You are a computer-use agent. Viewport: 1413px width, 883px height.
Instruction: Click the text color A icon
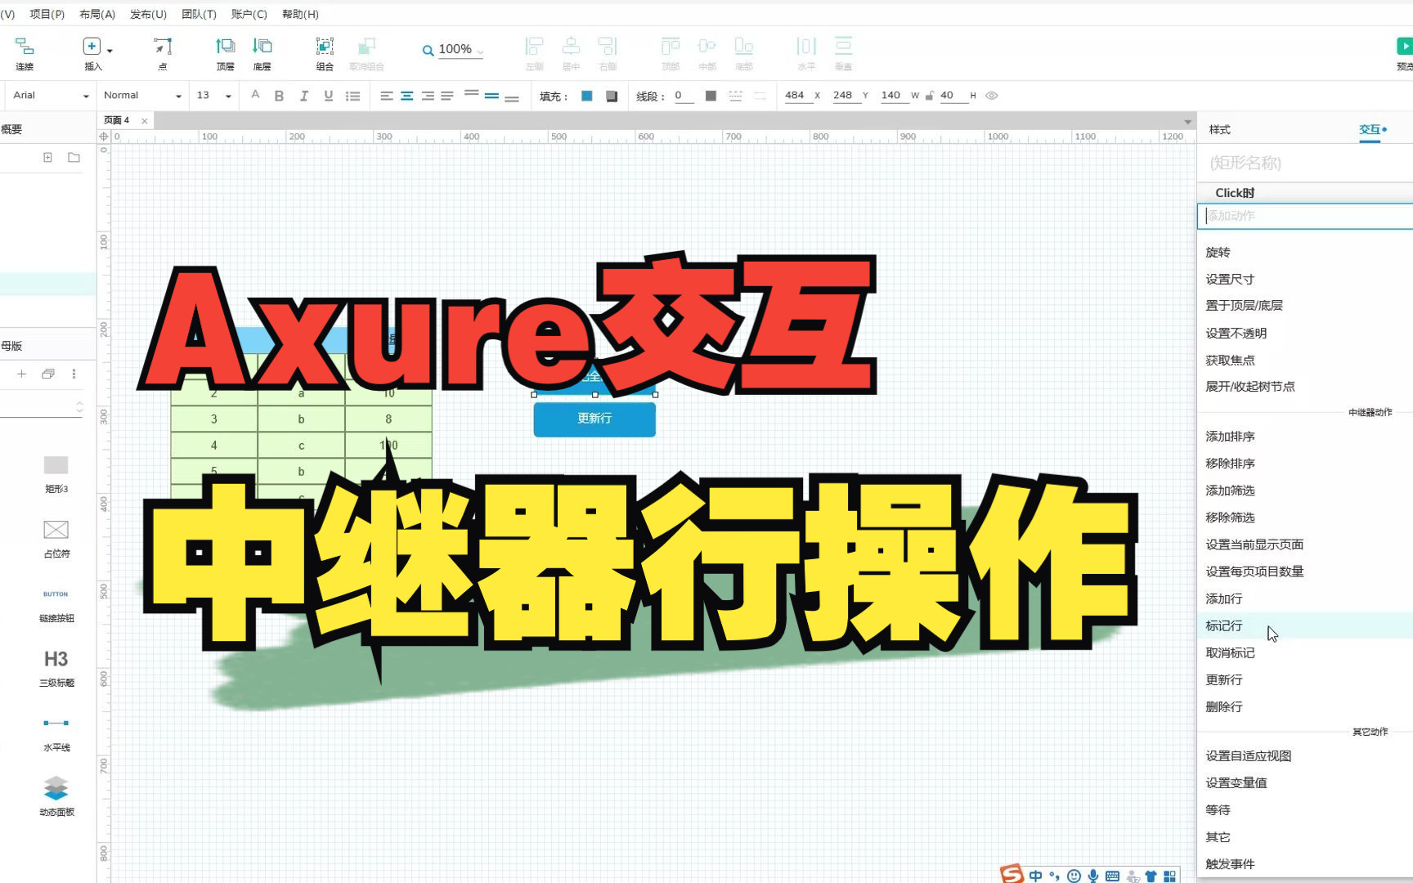[255, 96]
